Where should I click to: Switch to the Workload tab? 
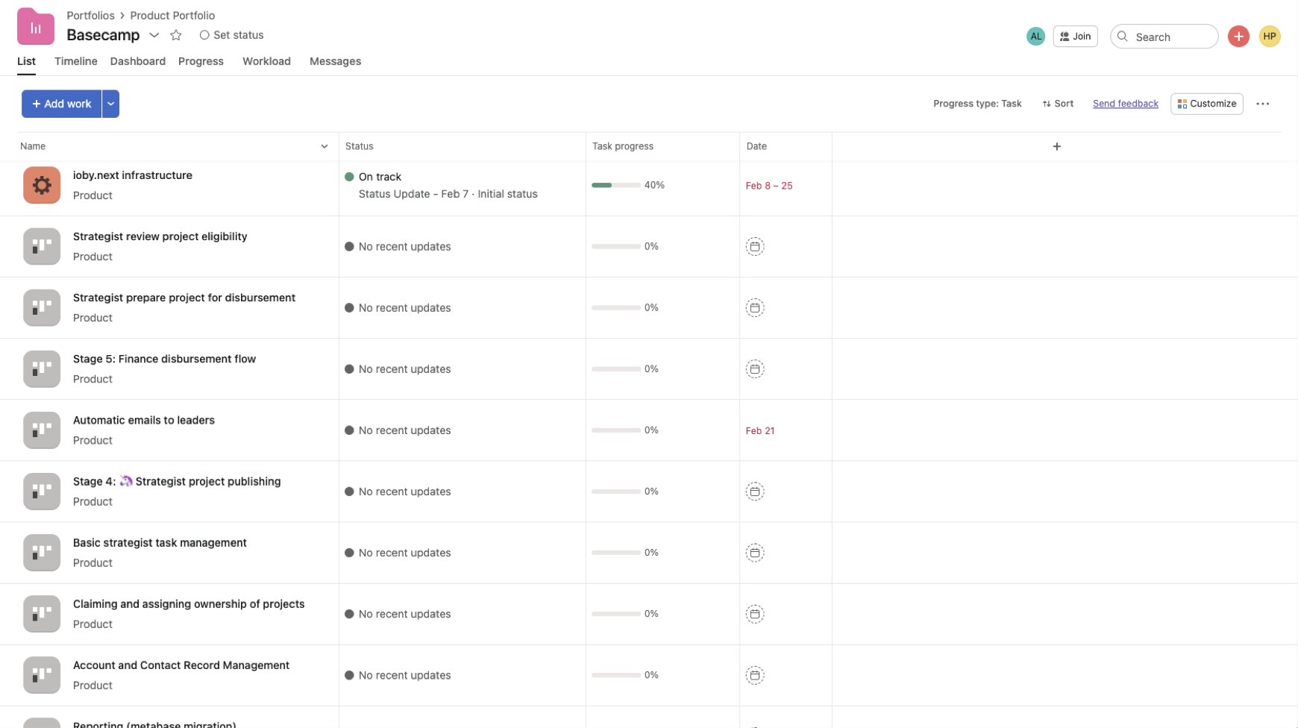266,61
